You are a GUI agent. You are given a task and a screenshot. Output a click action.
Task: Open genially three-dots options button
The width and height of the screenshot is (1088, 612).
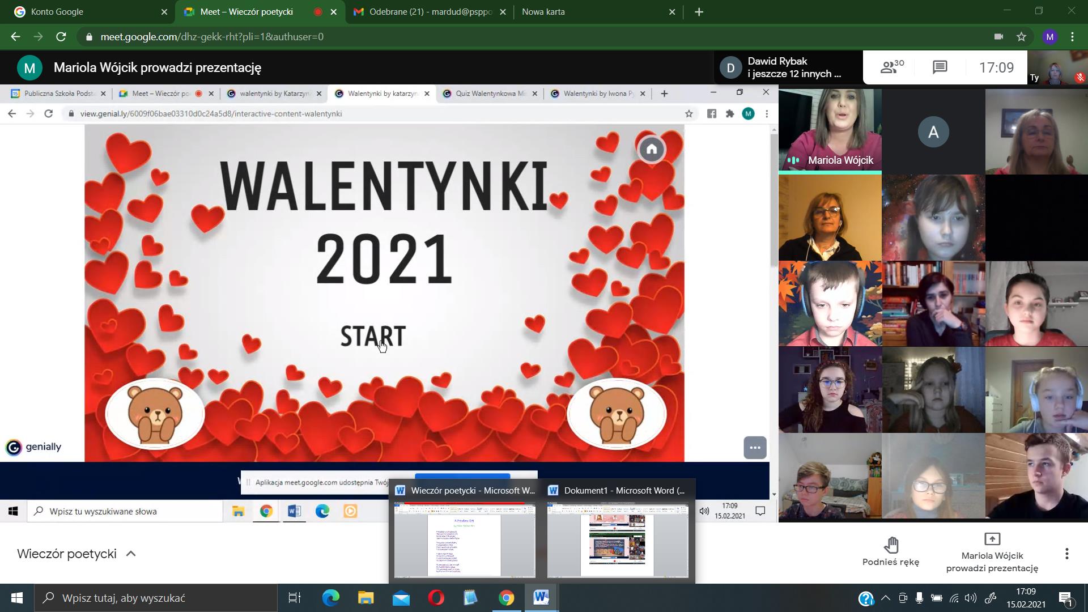pos(755,448)
